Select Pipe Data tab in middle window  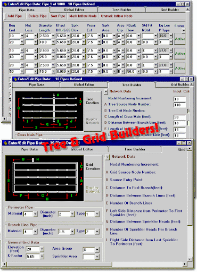pos(37,85)
